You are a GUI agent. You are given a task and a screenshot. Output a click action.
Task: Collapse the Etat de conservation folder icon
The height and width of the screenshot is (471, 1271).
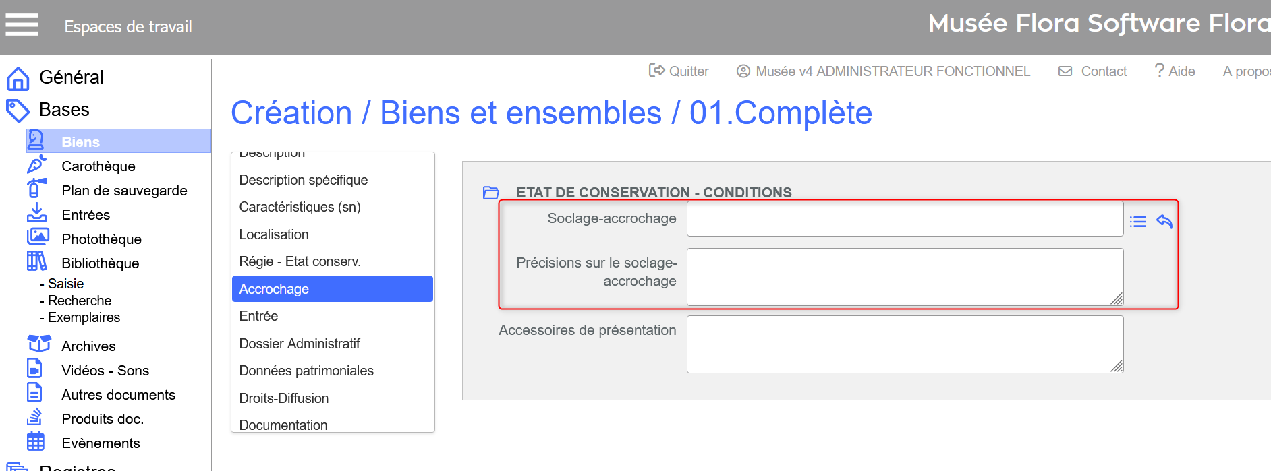[491, 193]
